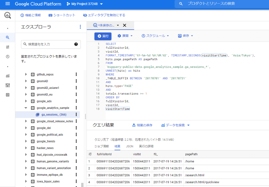The height and width of the screenshot is (187, 269).
Task: Select gnomAD_asiane1 dataset
Action: click(x=48, y=88)
